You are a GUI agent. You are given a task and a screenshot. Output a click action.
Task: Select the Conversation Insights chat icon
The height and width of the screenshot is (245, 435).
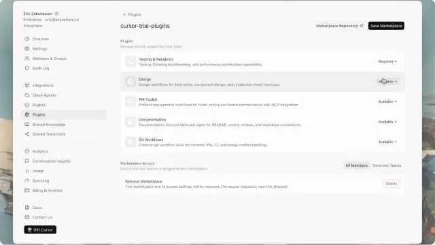27,161
